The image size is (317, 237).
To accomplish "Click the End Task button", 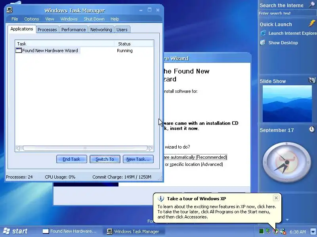I will (72, 159).
